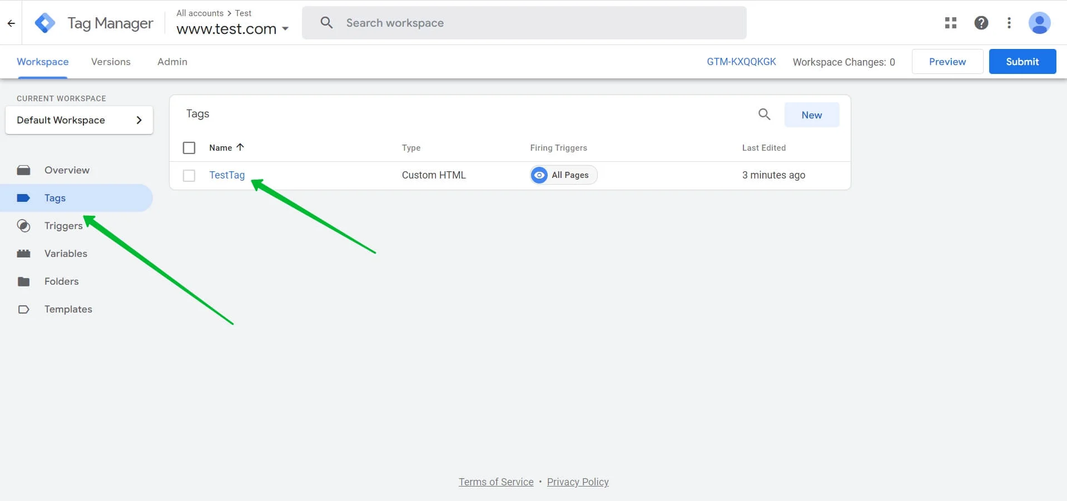The height and width of the screenshot is (501, 1067).
Task: Click the Firing Triggers column header
Action: (x=558, y=148)
